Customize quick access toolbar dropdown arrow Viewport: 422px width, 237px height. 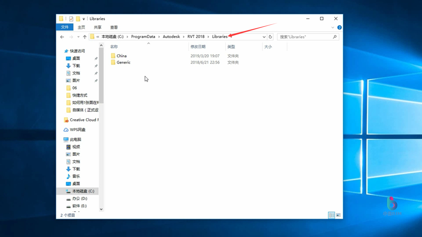coord(84,19)
